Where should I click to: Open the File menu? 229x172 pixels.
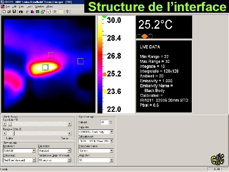[x=8, y=7]
